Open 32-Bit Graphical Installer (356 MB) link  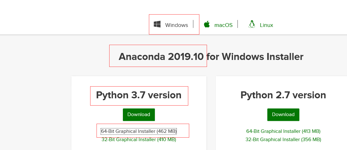coord(283,140)
